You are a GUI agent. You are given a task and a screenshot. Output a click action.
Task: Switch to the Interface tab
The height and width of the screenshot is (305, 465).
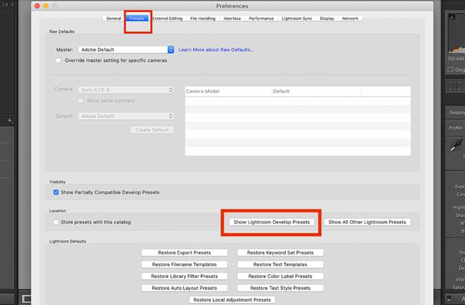coord(232,19)
